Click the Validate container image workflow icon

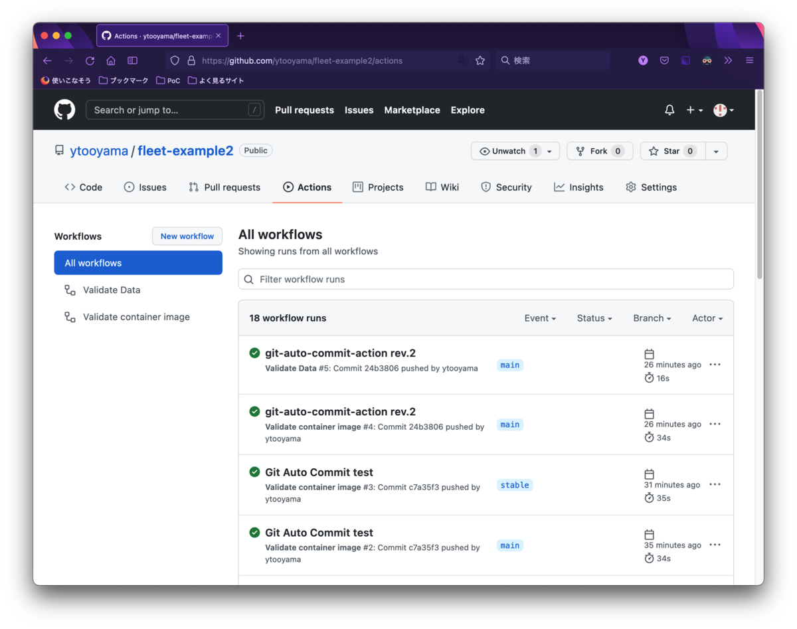click(x=70, y=317)
